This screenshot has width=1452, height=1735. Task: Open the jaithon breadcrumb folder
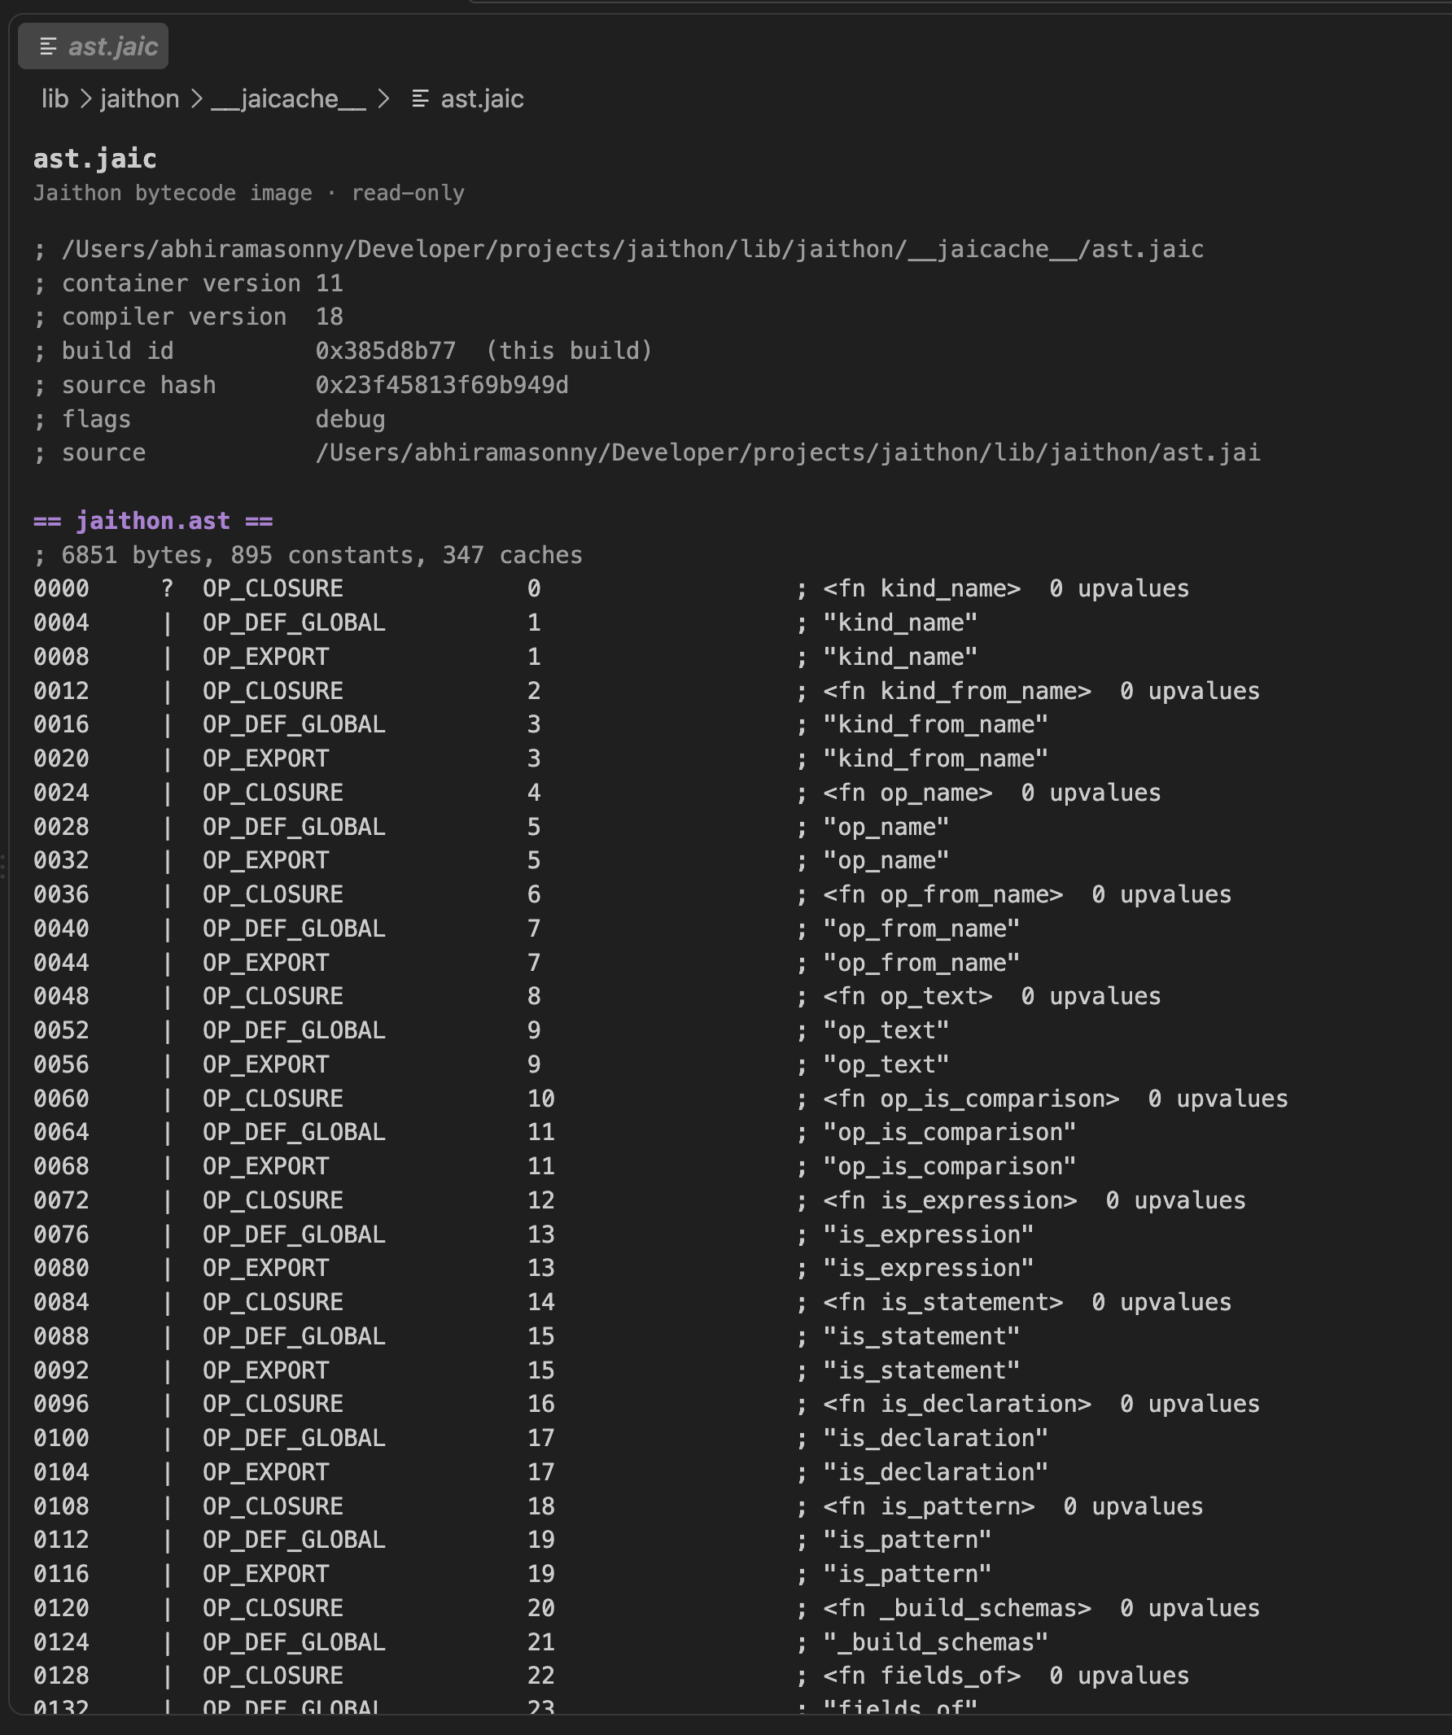[x=140, y=99]
